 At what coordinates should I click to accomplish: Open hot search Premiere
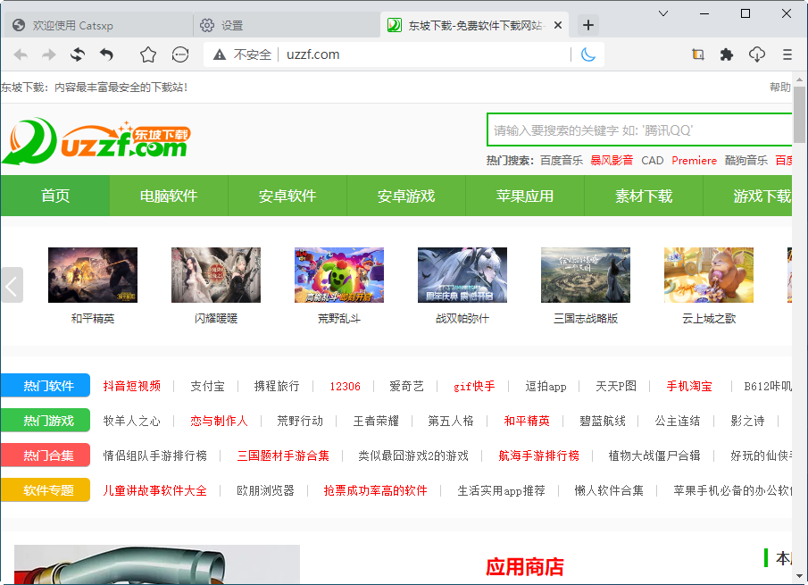coord(694,160)
